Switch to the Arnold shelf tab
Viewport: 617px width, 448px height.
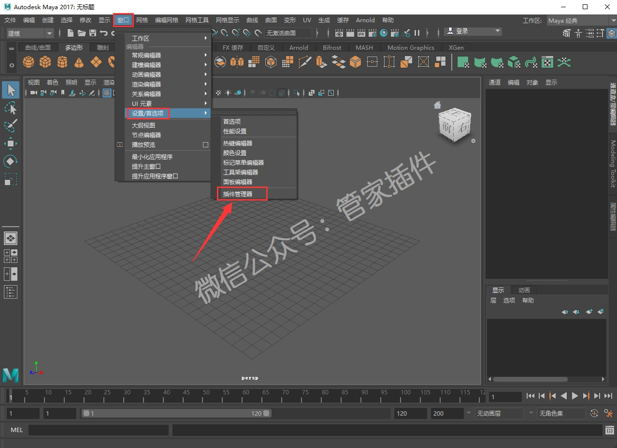[x=299, y=47]
